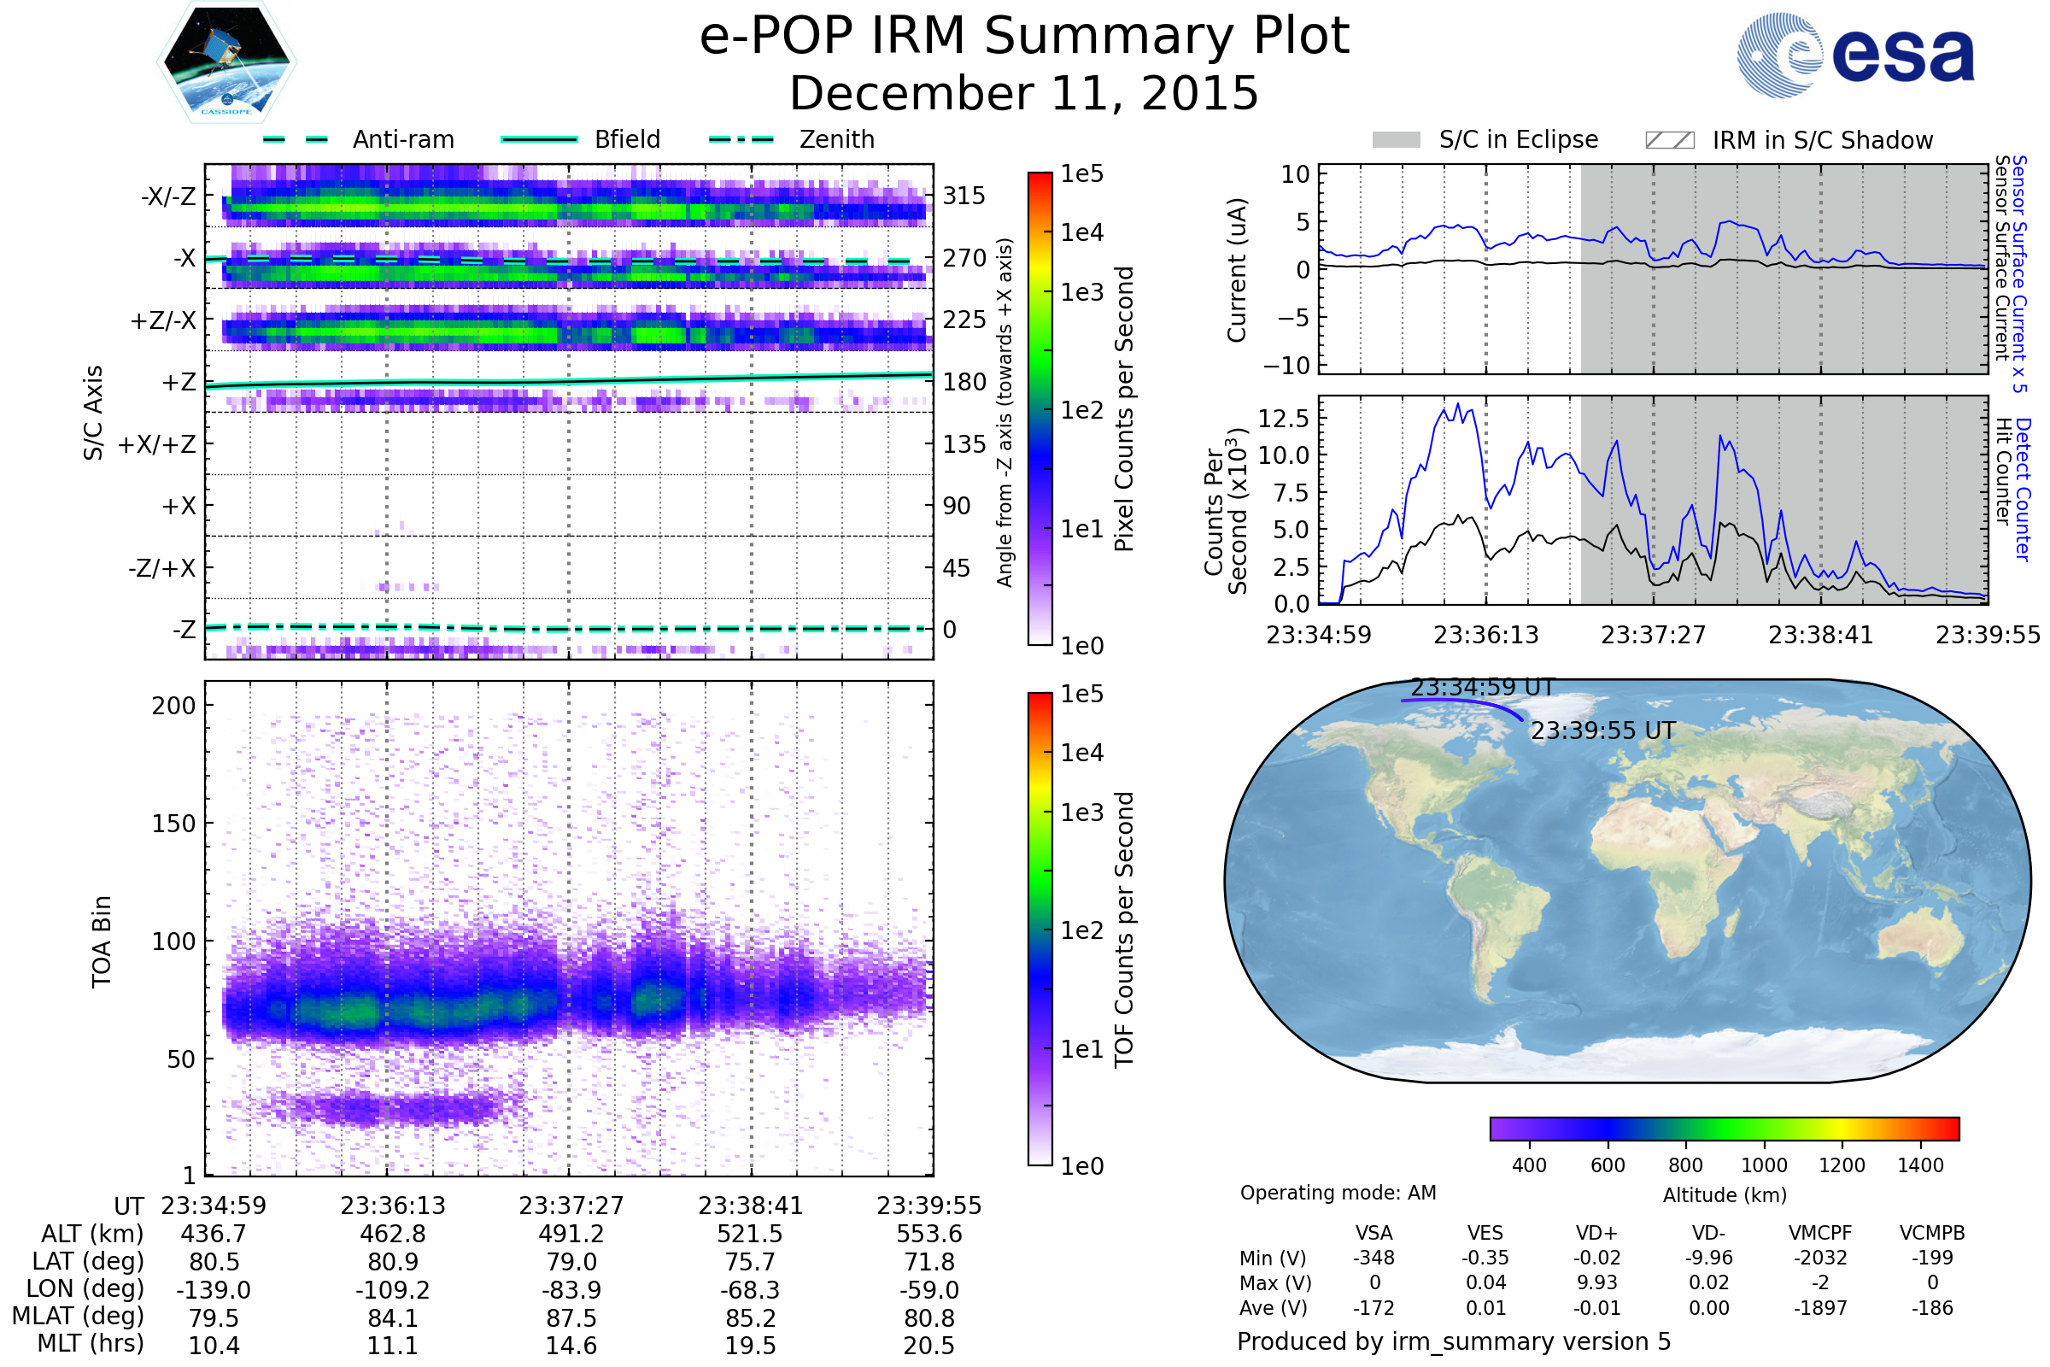This screenshot has height=1367, width=2050.
Task: Click the CASSIOPE satellite logo
Action: pos(226,62)
